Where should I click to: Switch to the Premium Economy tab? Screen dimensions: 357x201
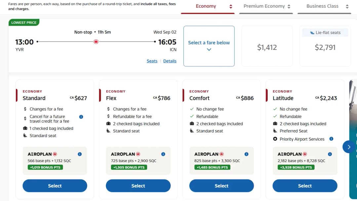click(x=266, y=7)
